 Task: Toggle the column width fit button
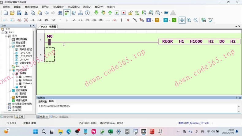click(182, 20)
